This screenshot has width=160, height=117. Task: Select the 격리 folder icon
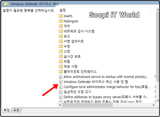coord(61,26)
